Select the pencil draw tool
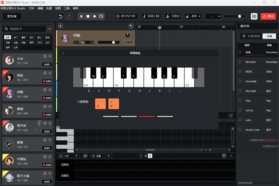Viewport: 279px width, 186px height. coord(150,156)
